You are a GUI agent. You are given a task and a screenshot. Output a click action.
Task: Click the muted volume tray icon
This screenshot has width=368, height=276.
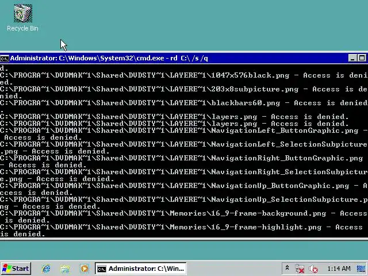pyautogui.click(x=313, y=269)
